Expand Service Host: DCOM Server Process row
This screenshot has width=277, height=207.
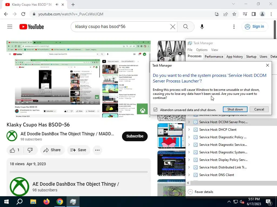[x=189, y=122]
